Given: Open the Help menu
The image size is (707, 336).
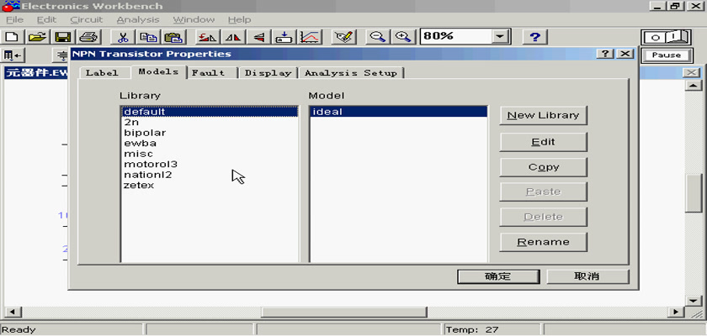Looking at the screenshot, I should coord(239,20).
